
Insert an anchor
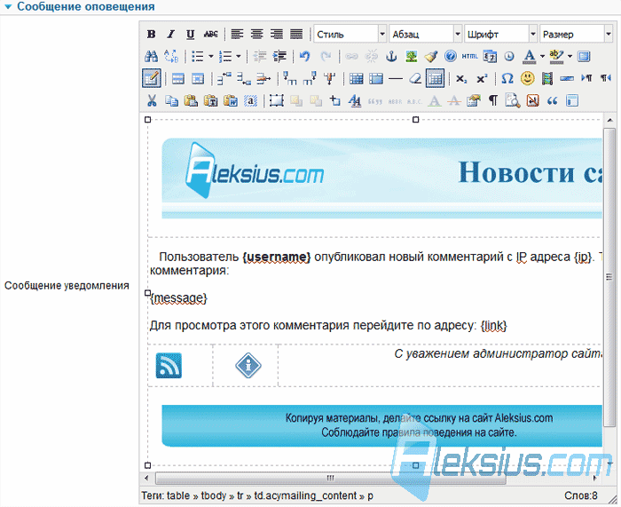click(391, 56)
